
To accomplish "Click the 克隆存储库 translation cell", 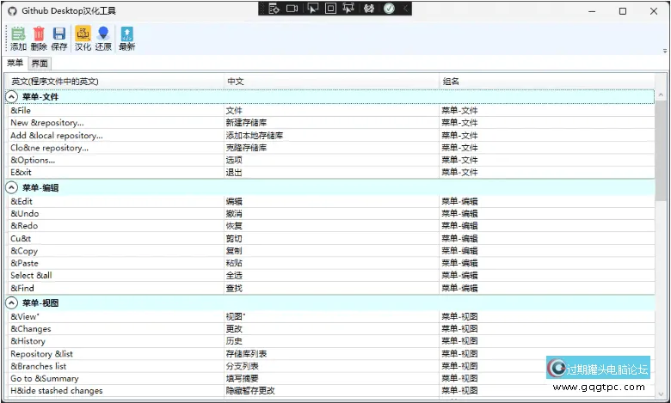I will click(x=332, y=148).
